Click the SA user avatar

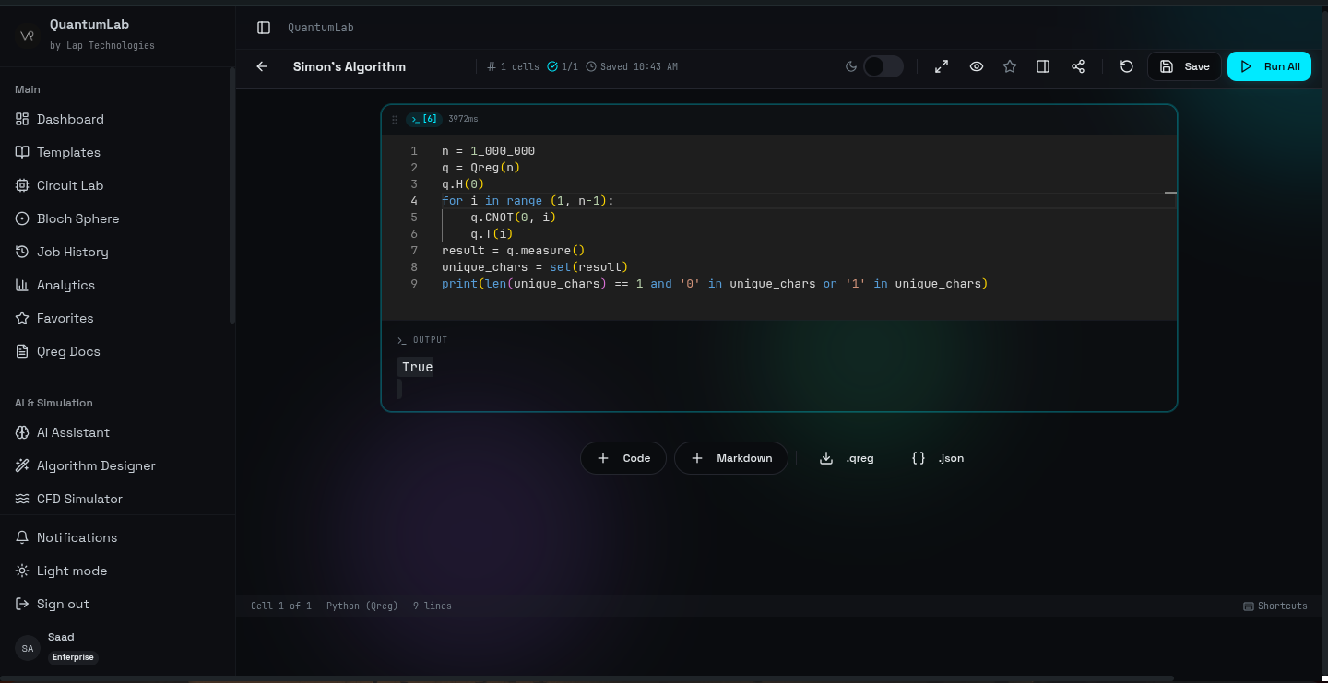click(x=28, y=648)
